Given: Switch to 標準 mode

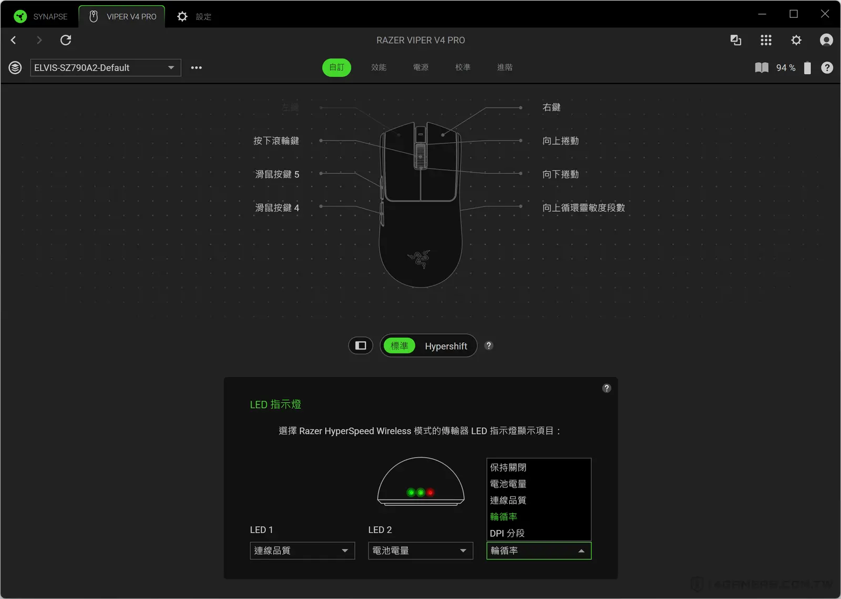Looking at the screenshot, I should coord(399,346).
